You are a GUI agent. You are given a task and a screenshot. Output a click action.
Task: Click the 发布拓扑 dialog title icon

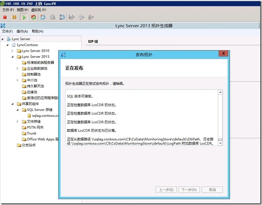(x=63, y=55)
